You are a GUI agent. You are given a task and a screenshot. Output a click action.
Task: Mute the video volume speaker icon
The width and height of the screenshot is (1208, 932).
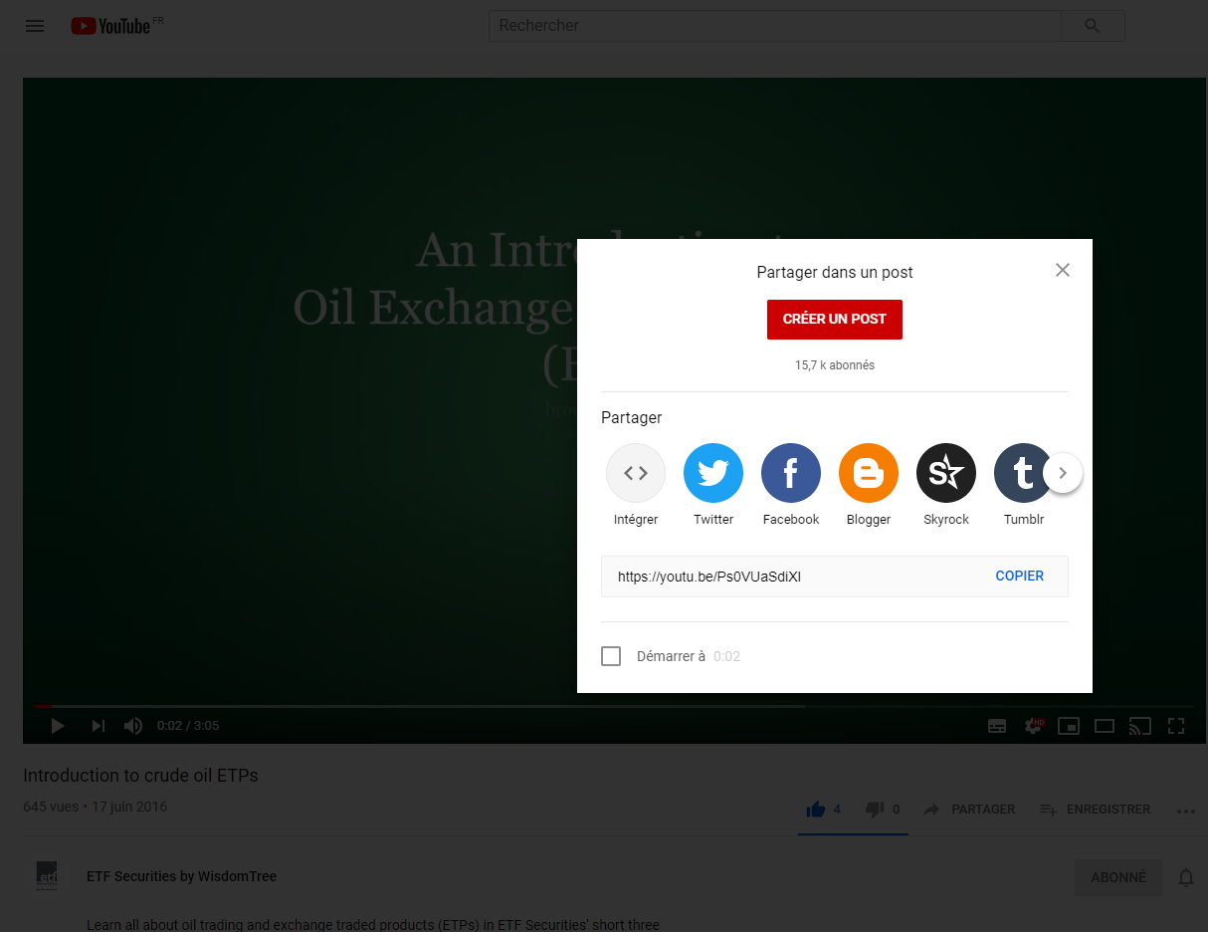(x=133, y=726)
